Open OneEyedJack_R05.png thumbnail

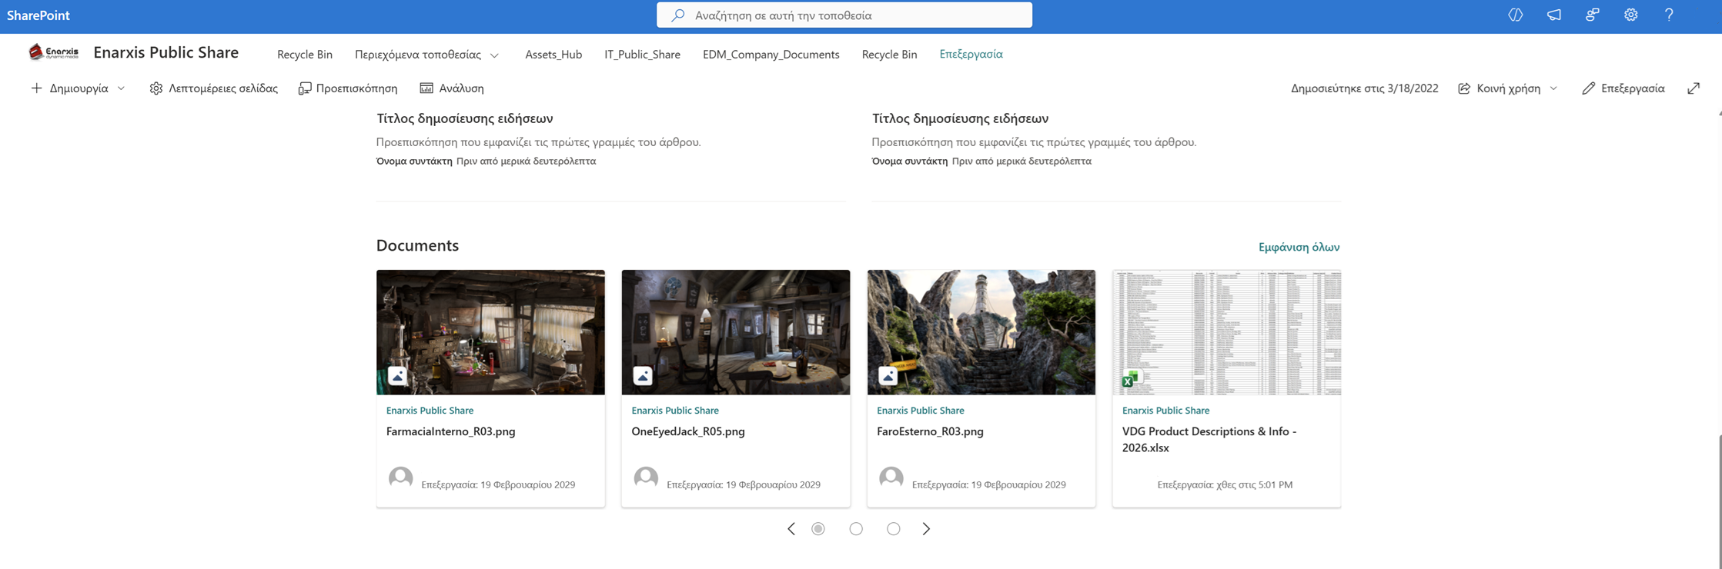point(736,332)
